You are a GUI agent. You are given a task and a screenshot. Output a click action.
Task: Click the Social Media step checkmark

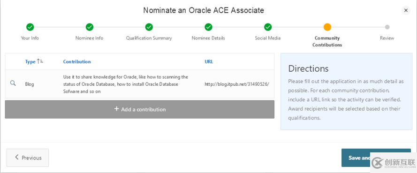[268, 27]
